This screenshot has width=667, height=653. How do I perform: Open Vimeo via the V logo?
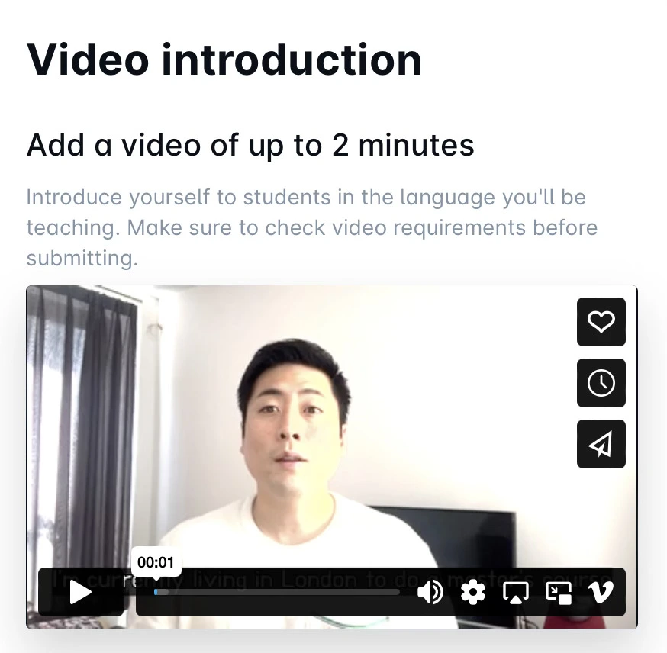pyautogui.click(x=600, y=592)
